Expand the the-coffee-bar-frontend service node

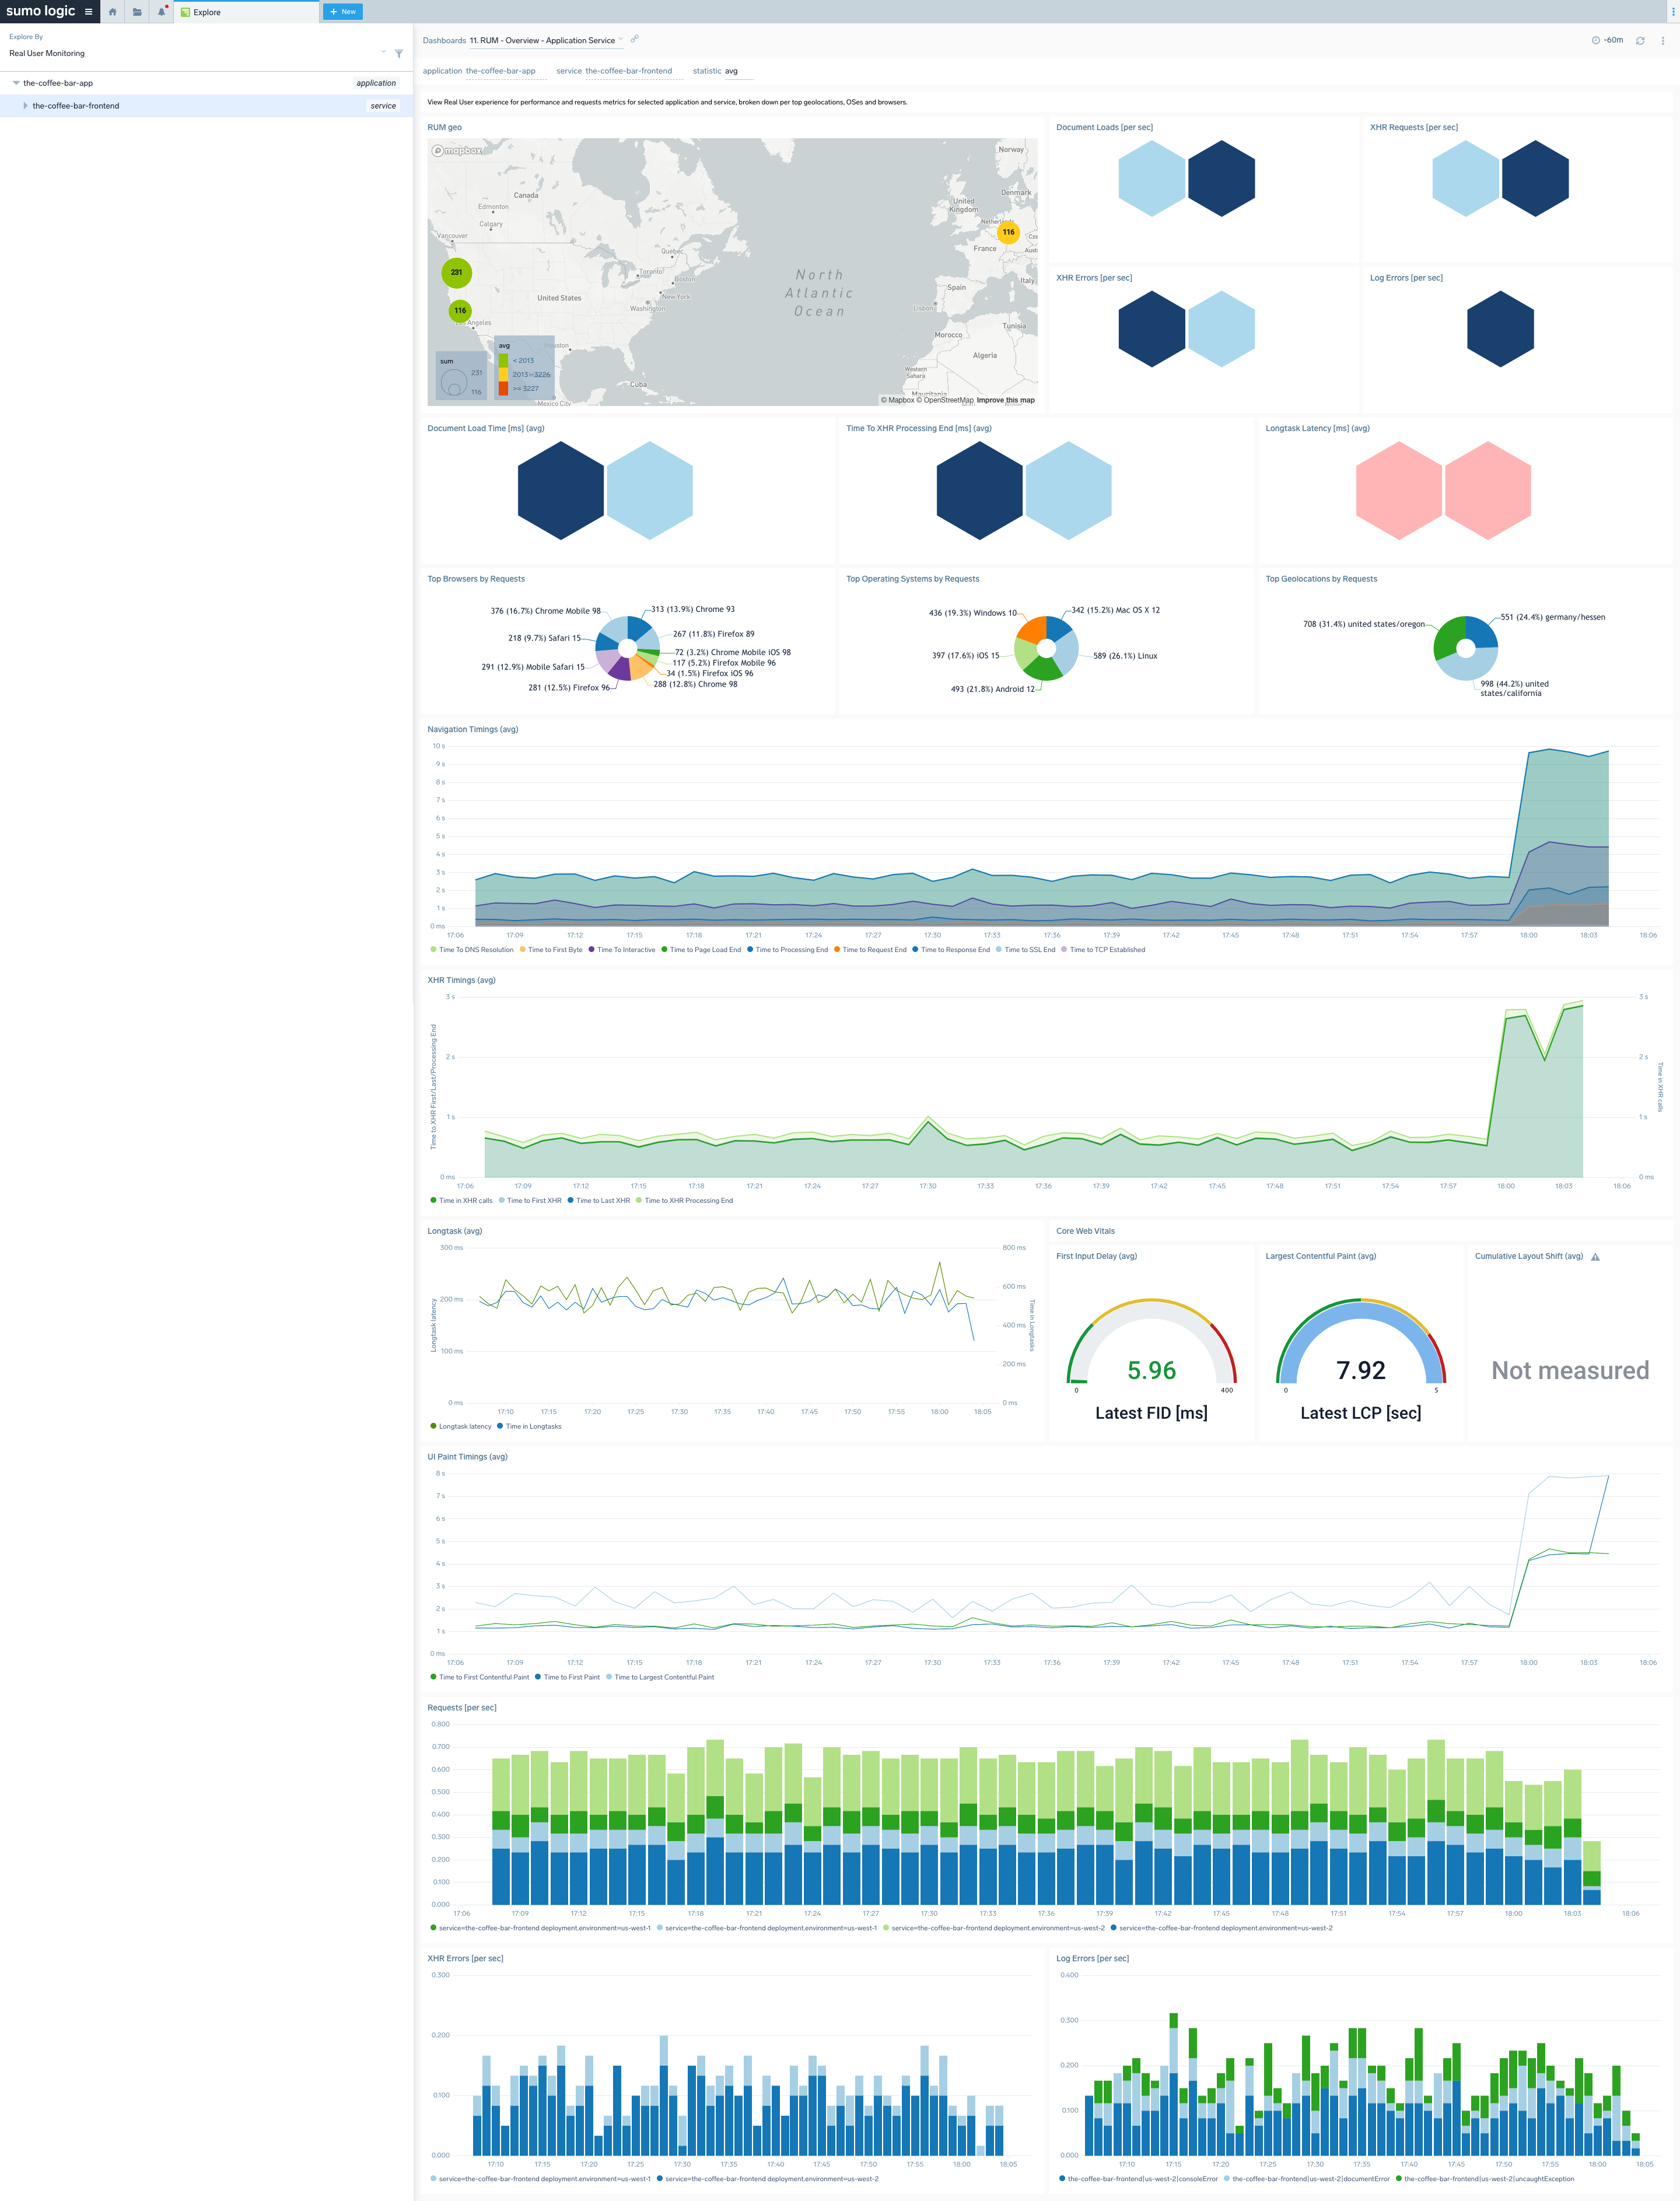point(25,105)
